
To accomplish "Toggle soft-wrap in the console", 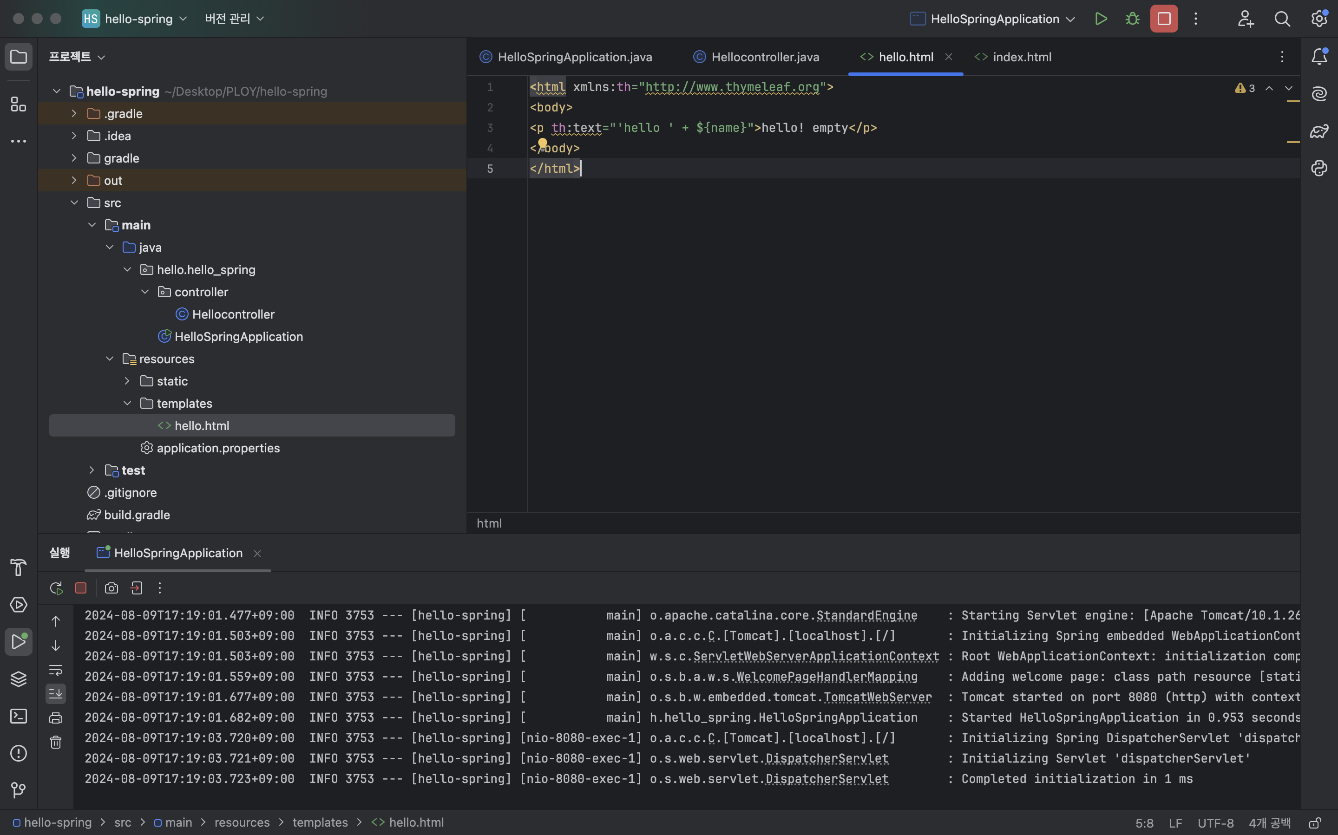I will pos(56,670).
